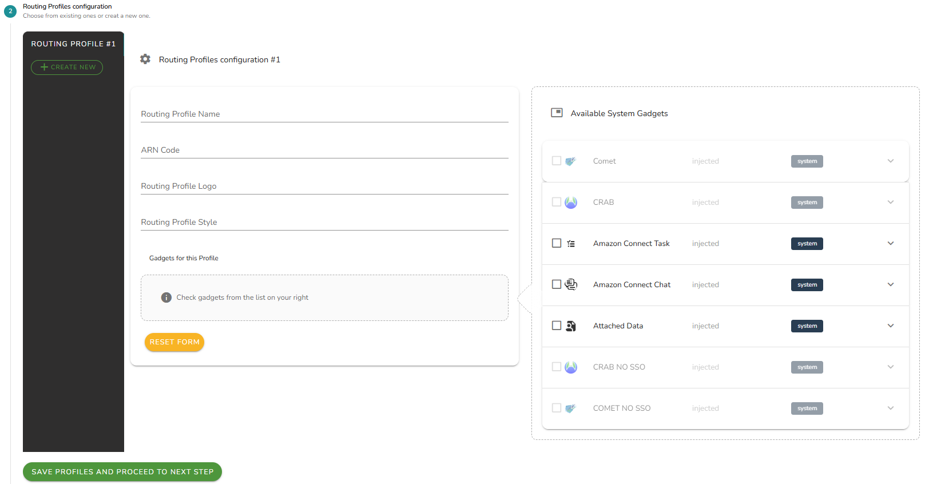Expand the Amazon Connect Task row
Screen dimensions: 925x484
coord(891,243)
